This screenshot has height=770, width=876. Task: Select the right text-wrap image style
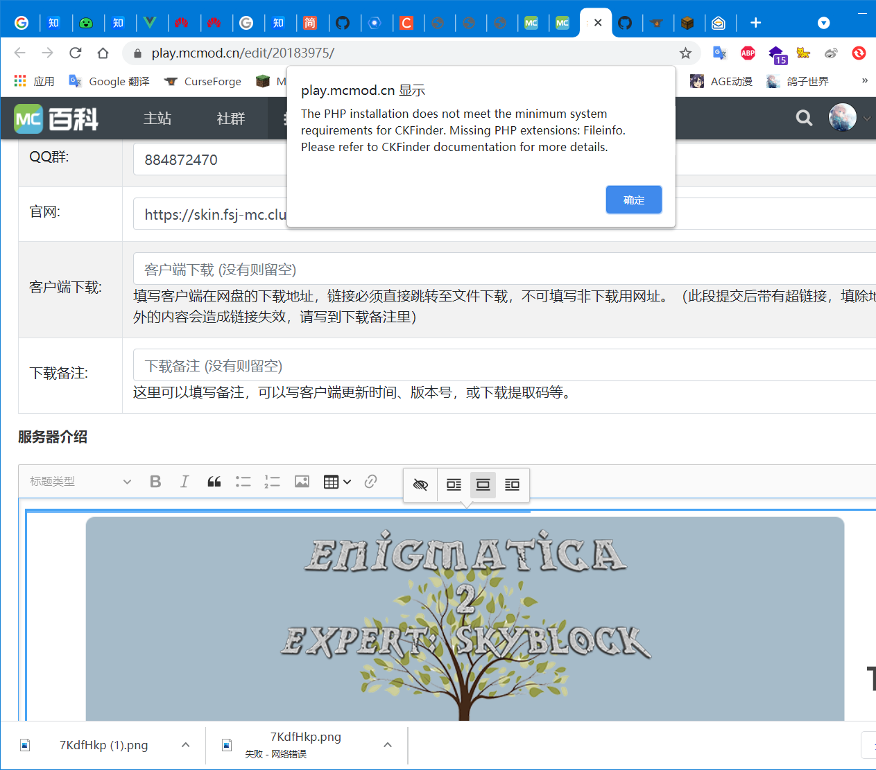pyautogui.click(x=512, y=485)
